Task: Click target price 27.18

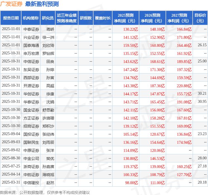Action: pos(202,166)
